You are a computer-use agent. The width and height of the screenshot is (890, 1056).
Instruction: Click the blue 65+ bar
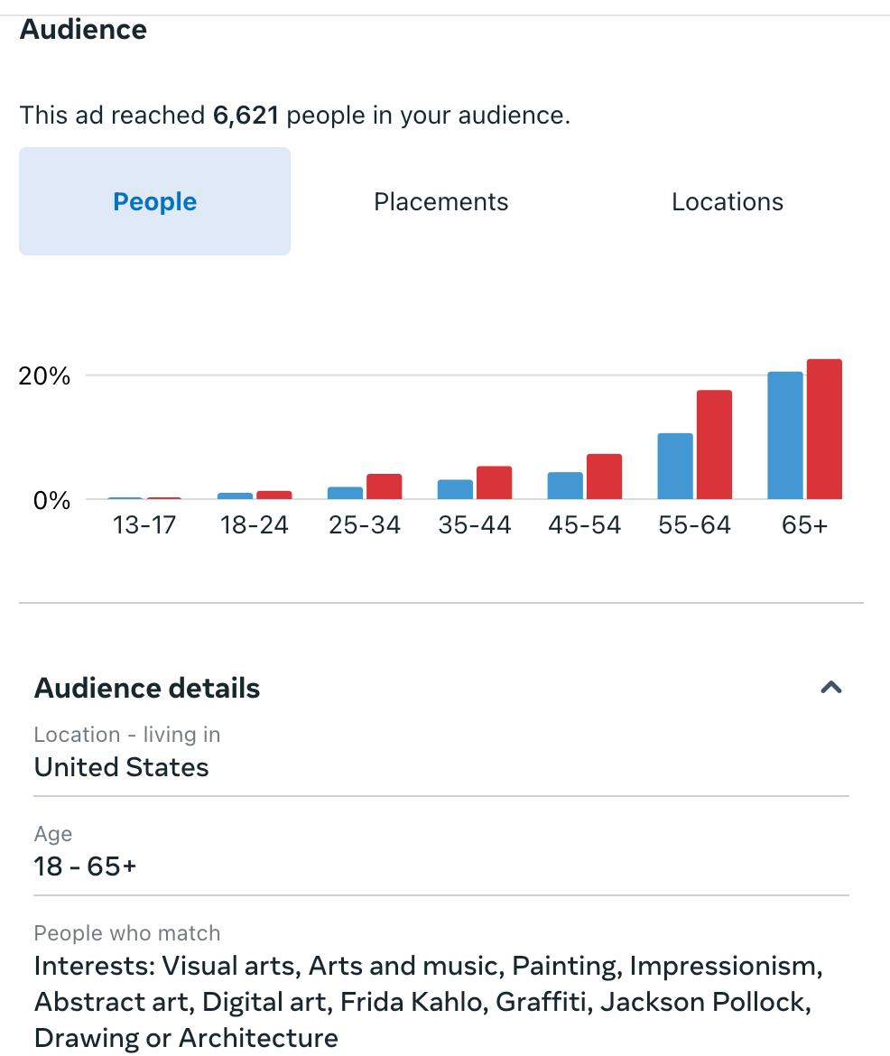pyautogui.click(x=784, y=436)
